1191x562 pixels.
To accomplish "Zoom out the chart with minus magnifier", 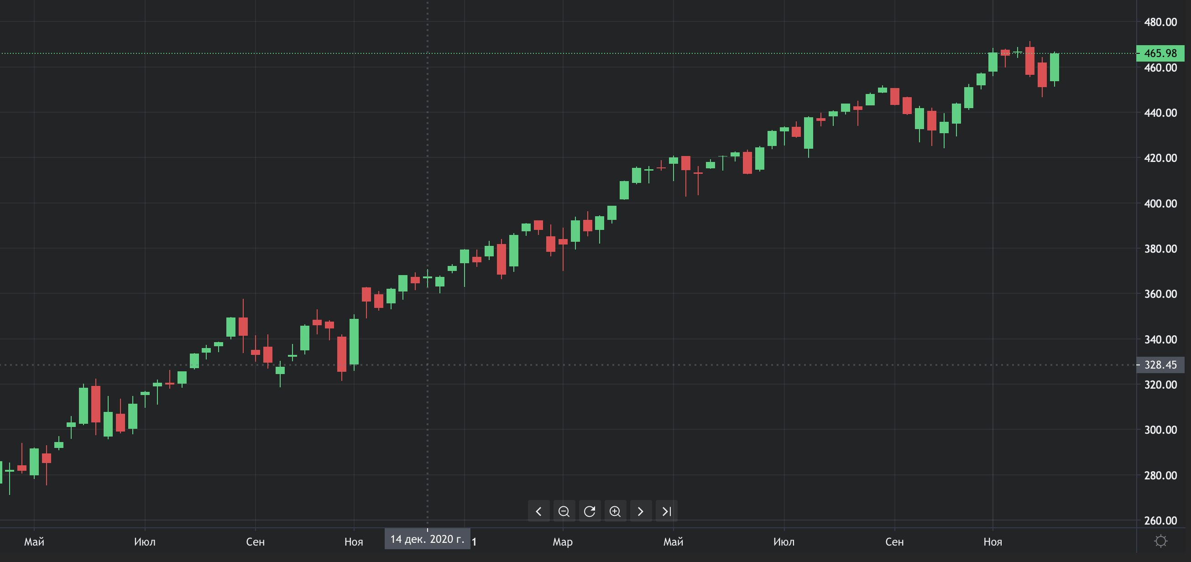I will click(564, 511).
